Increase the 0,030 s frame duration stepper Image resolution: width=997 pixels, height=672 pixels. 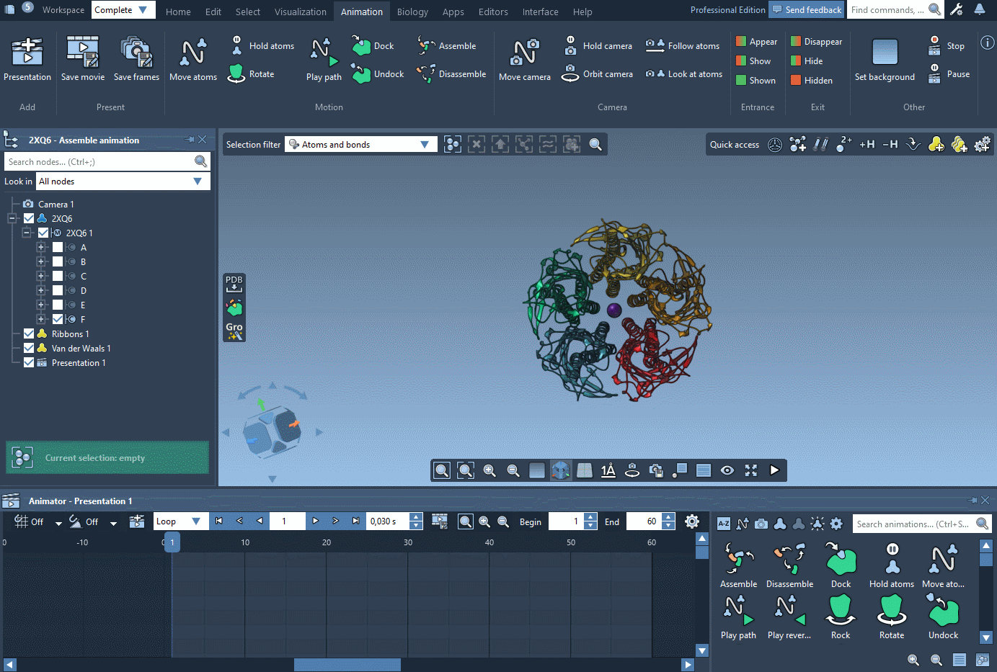pos(415,516)
